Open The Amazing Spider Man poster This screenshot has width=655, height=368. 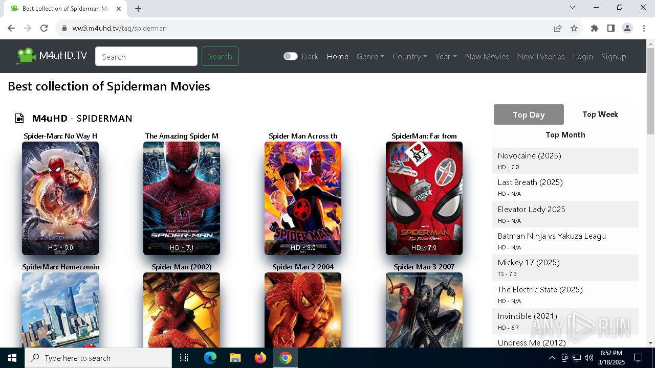tap(182, 198)
